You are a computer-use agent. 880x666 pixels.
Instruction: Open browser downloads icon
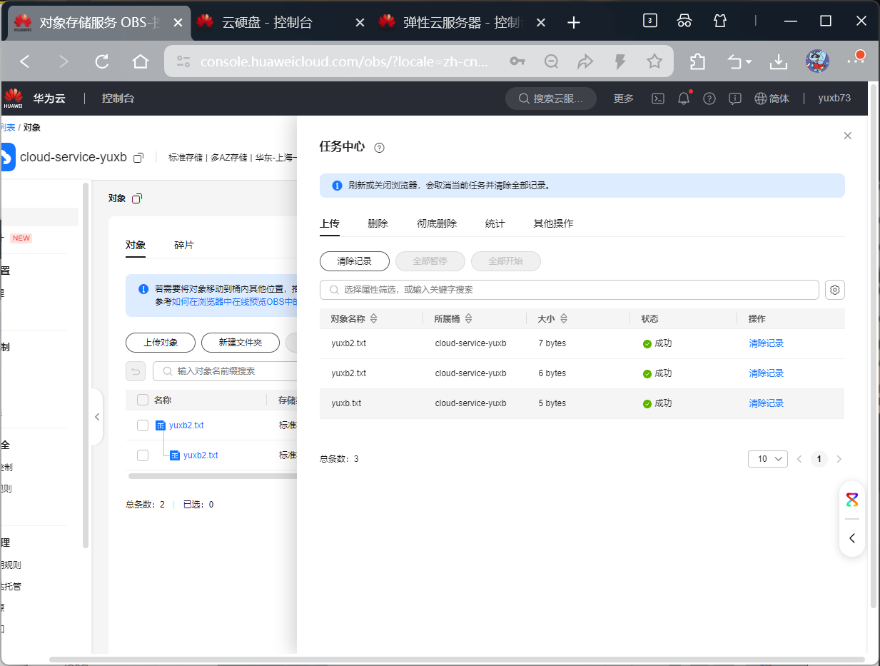tap(778, 62)
